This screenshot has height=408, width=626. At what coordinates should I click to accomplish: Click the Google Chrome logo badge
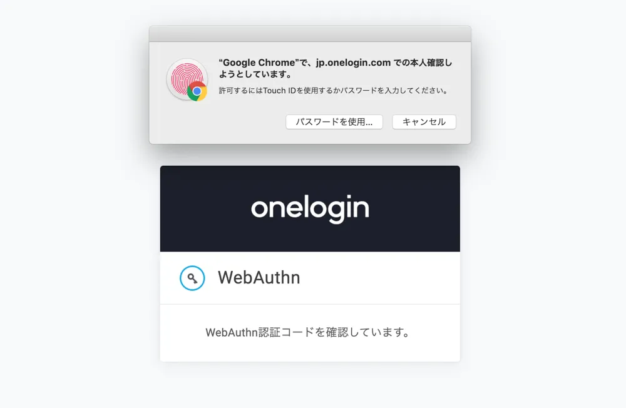(197, 91)
